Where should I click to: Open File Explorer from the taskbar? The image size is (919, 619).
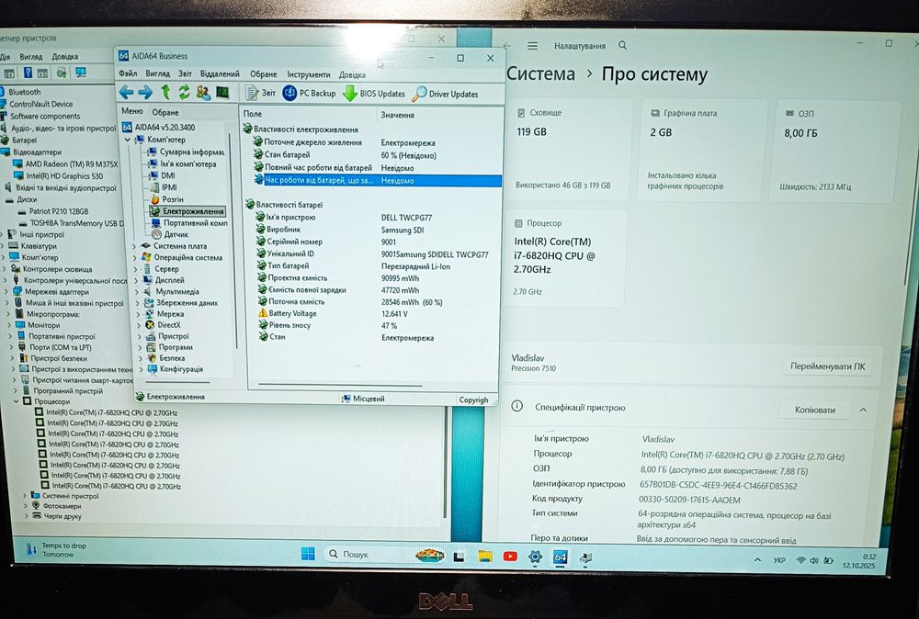click(484, 556)
